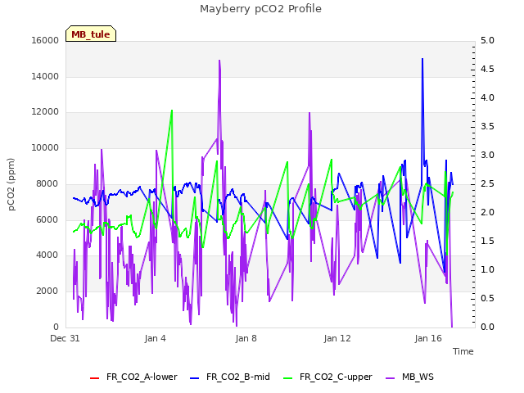Toggle the FR_CO2_A-lower legend label

(x=142, y=377)
